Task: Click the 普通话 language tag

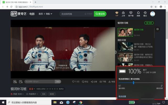Action: coord(52,94)
